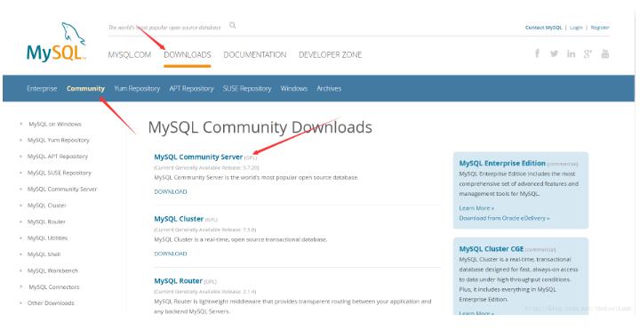Screen dimensions: 640x331
Task: Open the MYSQL.COM navigation tab
Action: click(x=130, y=55)
